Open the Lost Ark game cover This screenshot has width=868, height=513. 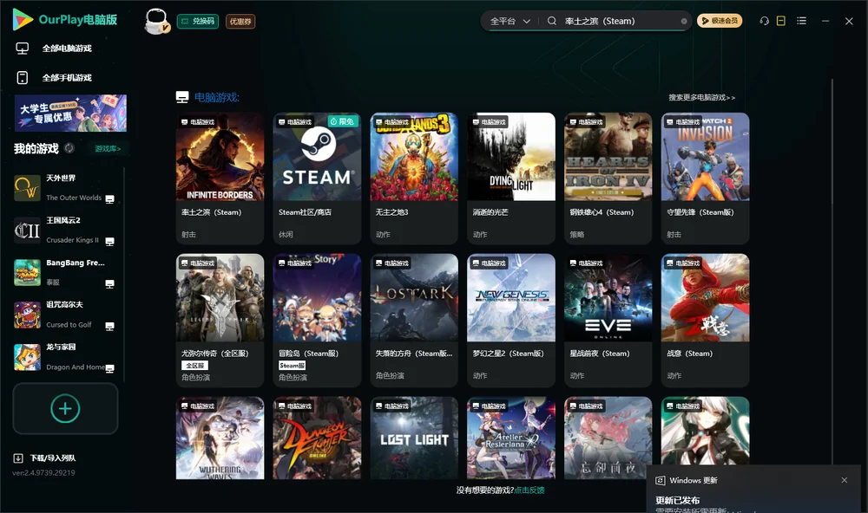pyautogui.click(x=414, y=297)
